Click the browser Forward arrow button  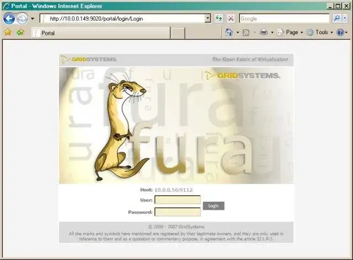point(22,18)
